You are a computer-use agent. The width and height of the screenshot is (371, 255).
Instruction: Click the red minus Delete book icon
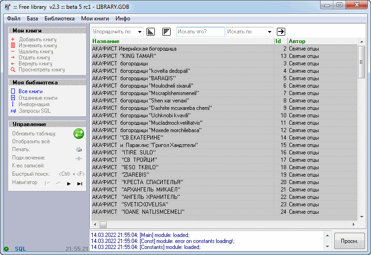pyautogui.click(x=13, y=51)
